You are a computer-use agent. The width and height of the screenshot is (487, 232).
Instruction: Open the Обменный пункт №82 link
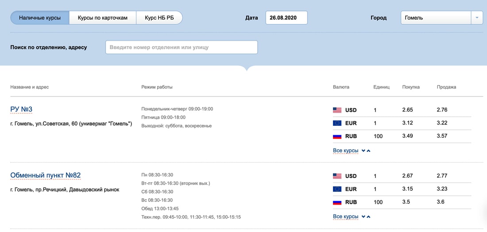(45, 176)
